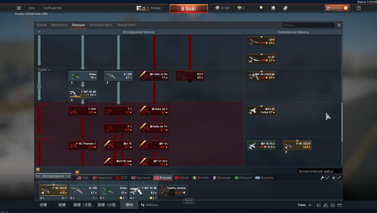The width and height of the screenshot is (377, 213).
Task: Select the F-5T SCU card
Action: tap(154, 162)
